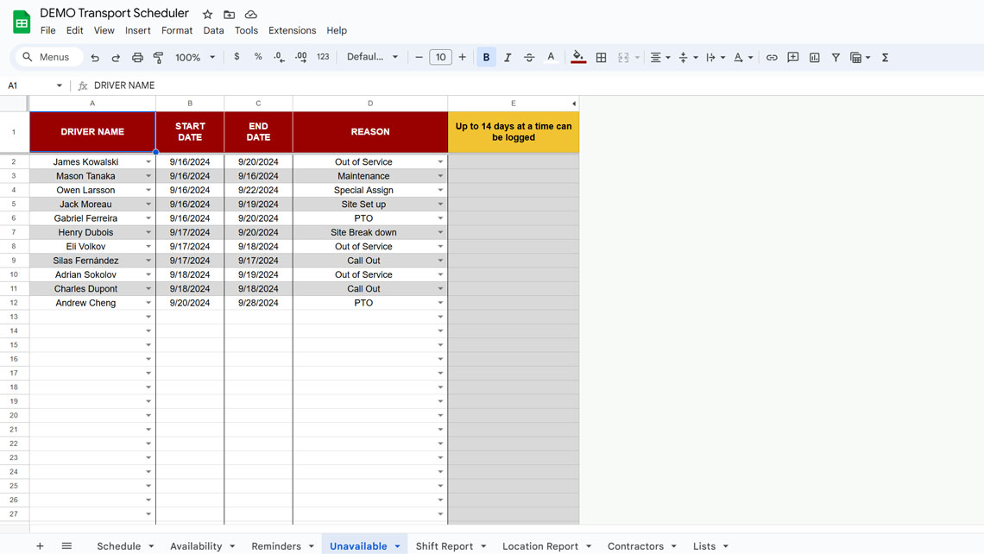Open the Edit menu
Viewport: 984px width, 554px height.
75,30
